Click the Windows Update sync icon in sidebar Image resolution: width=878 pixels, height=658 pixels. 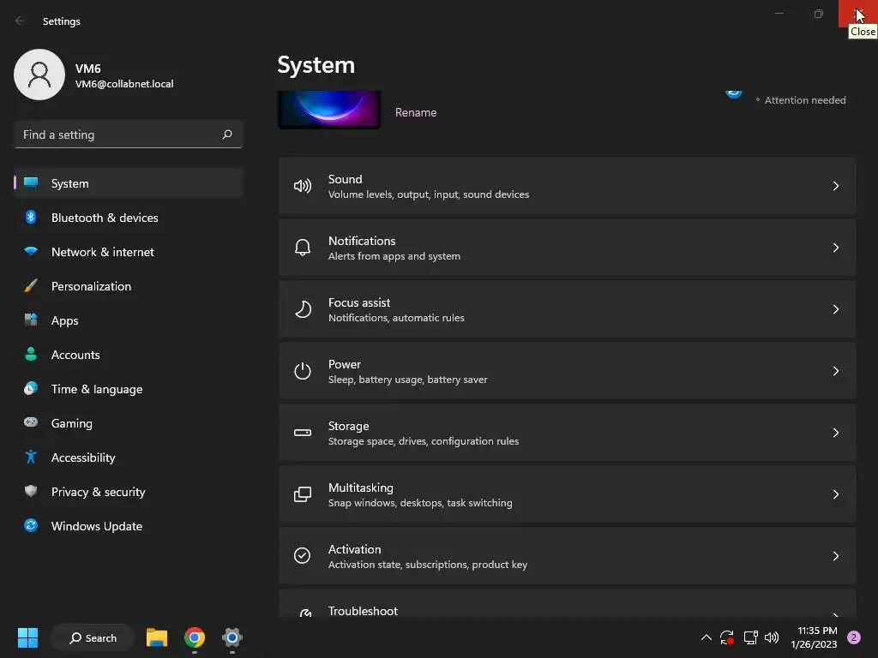click(31, 525)
